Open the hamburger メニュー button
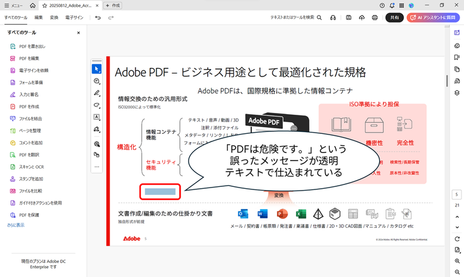This screenshot has height=277, width=464. pyautogui.click(x=14, y=6)
